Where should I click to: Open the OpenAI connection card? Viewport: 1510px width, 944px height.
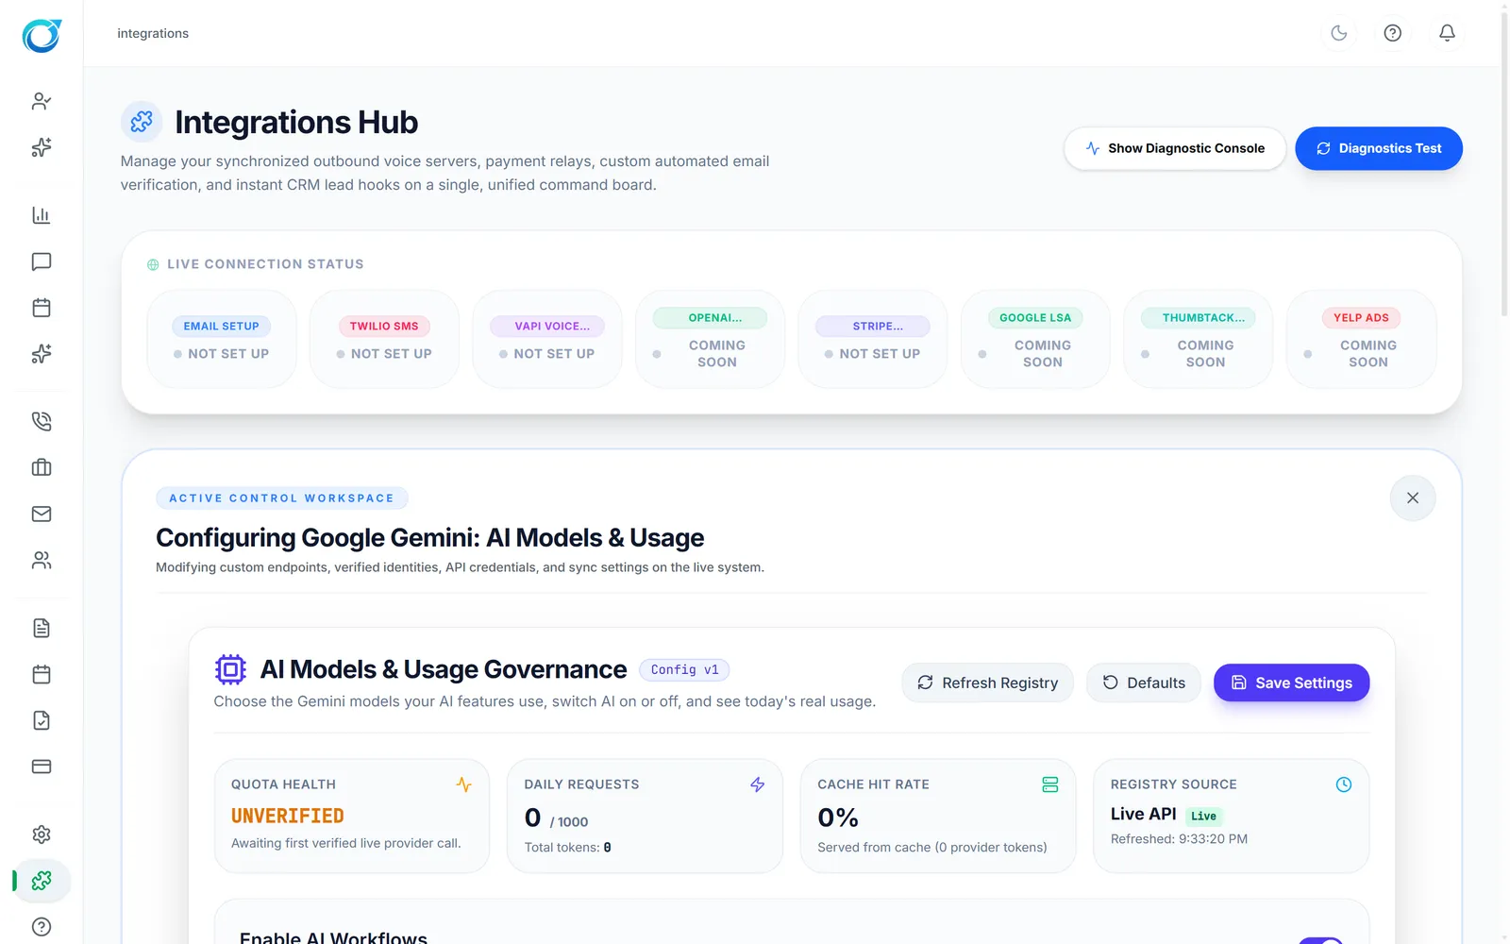(x=710, y=340)
